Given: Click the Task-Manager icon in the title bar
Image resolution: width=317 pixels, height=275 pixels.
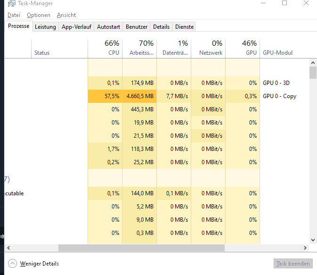Looking at the screenshot, I should [11, 4].
